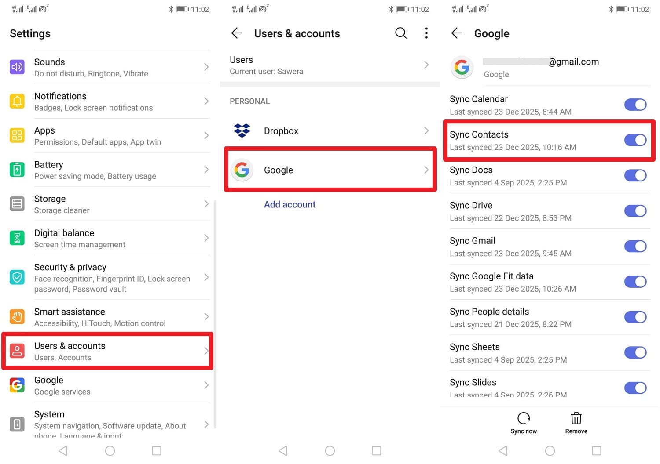Viewport: 660px width, 464px height.
Task: Tap Remove to delete the account
Action: coord(576,423)
